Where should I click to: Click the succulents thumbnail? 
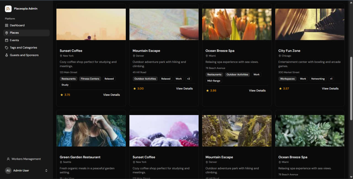(310, 131)
